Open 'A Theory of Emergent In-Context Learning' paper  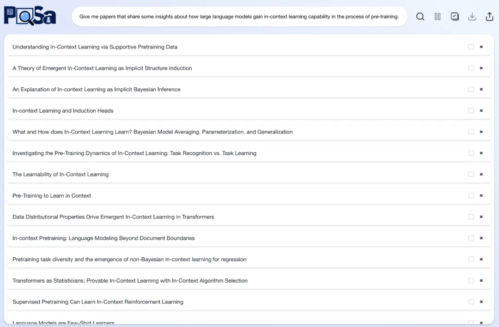click(102, 68)
